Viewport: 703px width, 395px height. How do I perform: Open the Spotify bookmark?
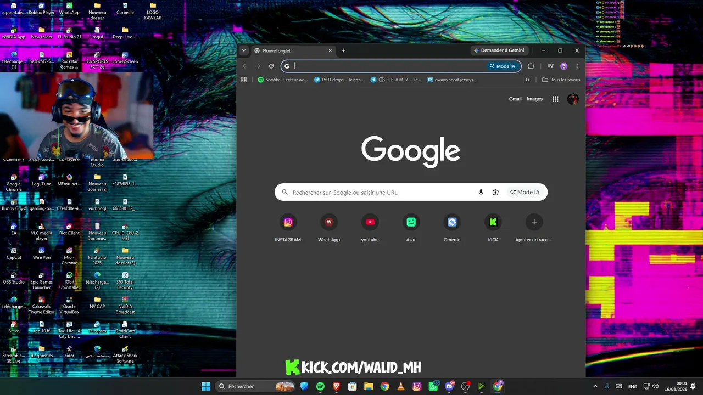point(283,80)
